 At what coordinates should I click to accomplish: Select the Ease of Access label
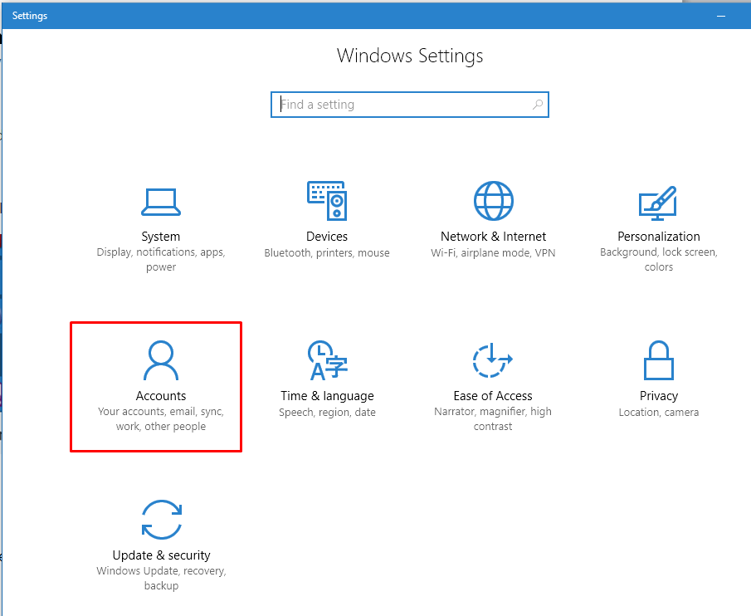pos(493,396)
